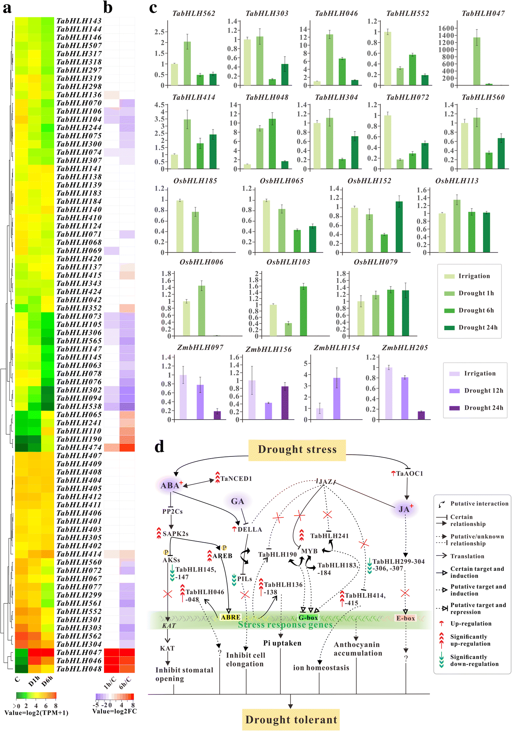The height and width of the screenshot is (731, 512).
Task: Select the TabHLH047 chart title
Action: 483,14
